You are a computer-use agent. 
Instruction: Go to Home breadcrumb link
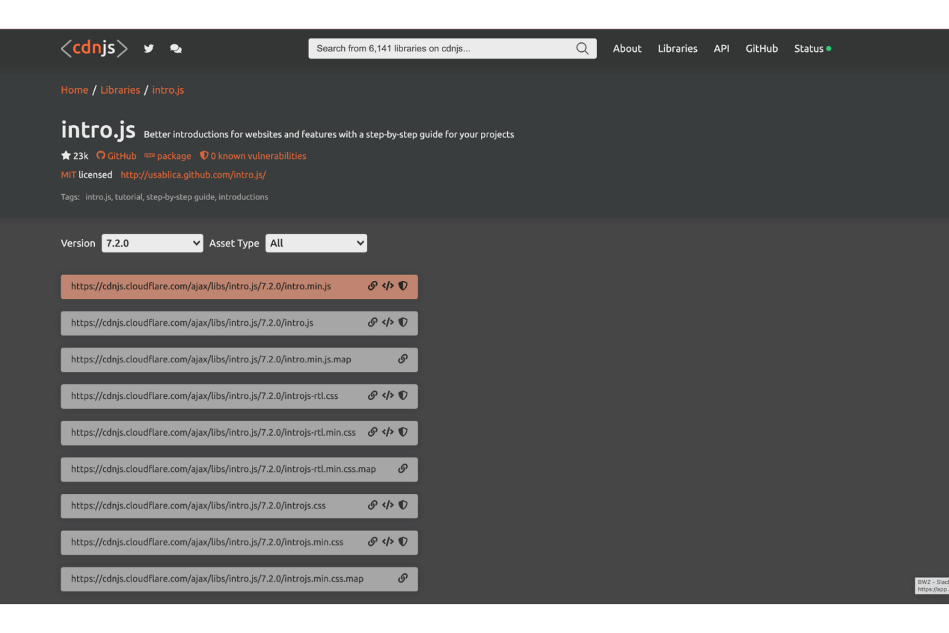click(x=74, y=90)
